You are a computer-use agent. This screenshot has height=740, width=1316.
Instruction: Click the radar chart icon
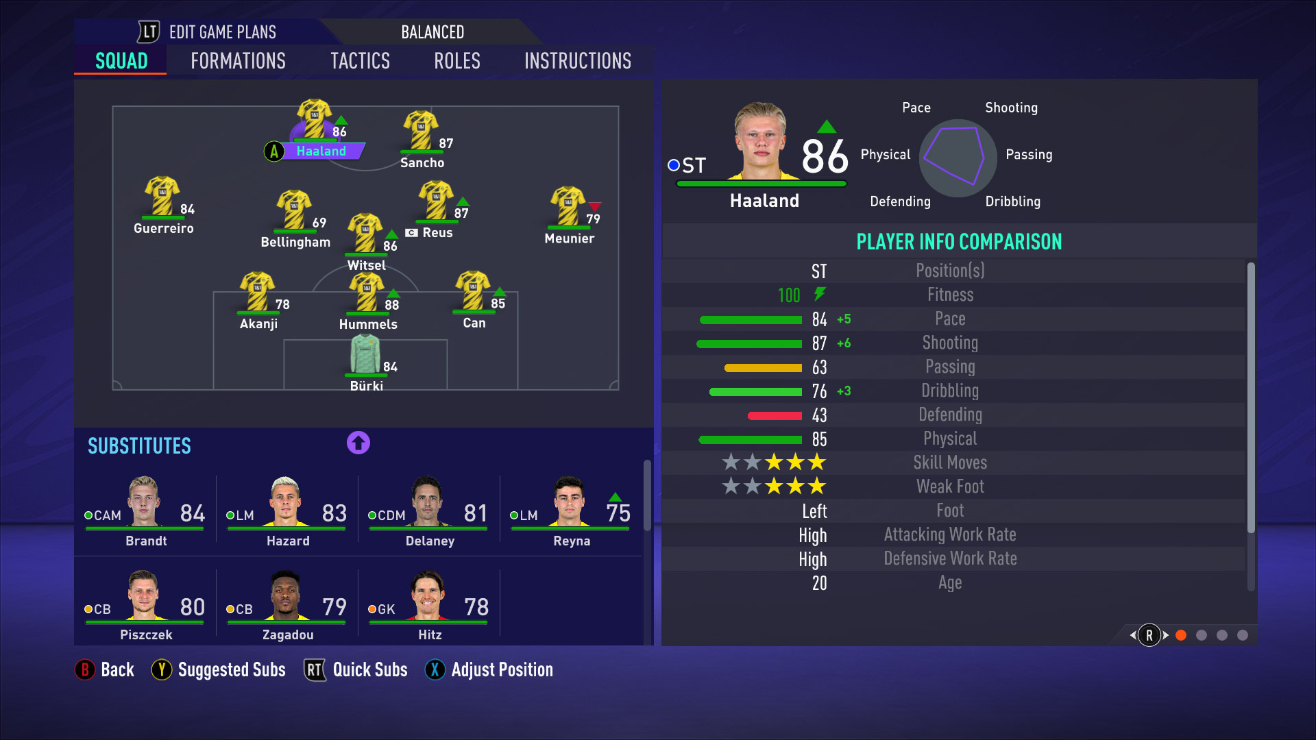click(x=961, y=156)
